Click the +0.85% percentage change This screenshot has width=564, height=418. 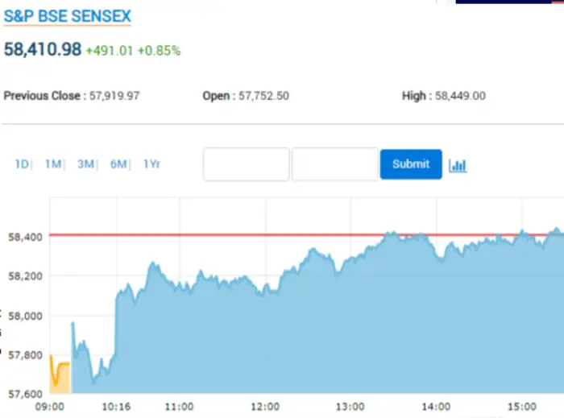[159, 51]
